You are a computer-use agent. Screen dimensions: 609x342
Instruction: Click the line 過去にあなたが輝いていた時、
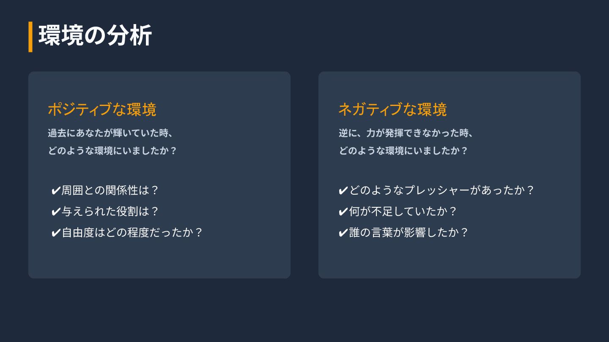point(111,133)
